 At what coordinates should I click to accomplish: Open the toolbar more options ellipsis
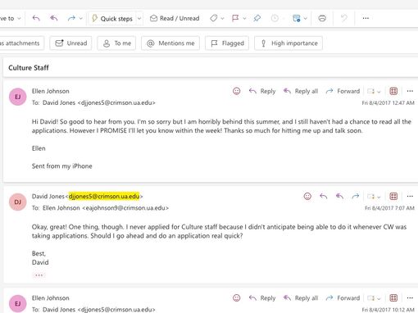[366, 18]
